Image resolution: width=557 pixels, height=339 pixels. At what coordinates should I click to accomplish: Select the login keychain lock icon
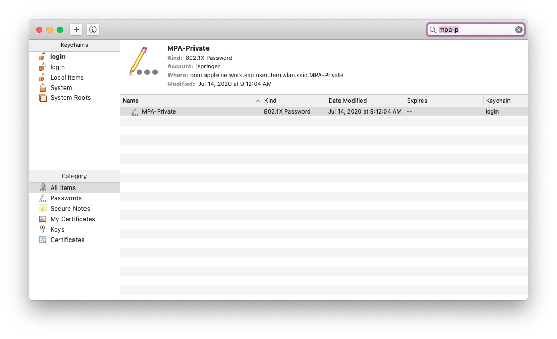pyautogui.click(x=43, y=56)
